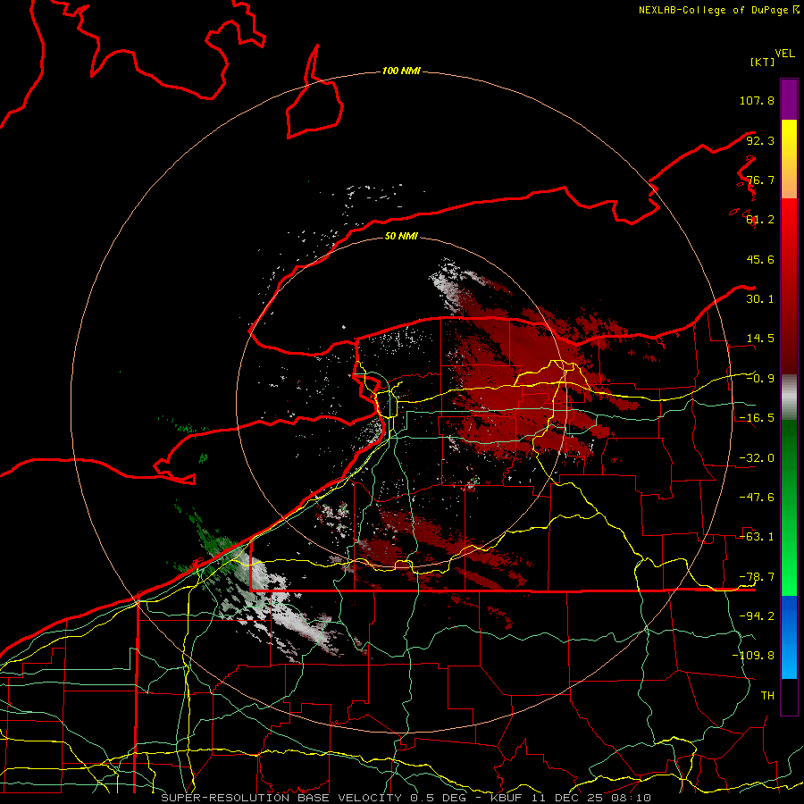Screen dimensions: 804x804
Task: Click the 14.5 velocity scale value
Action: [760, 339]
